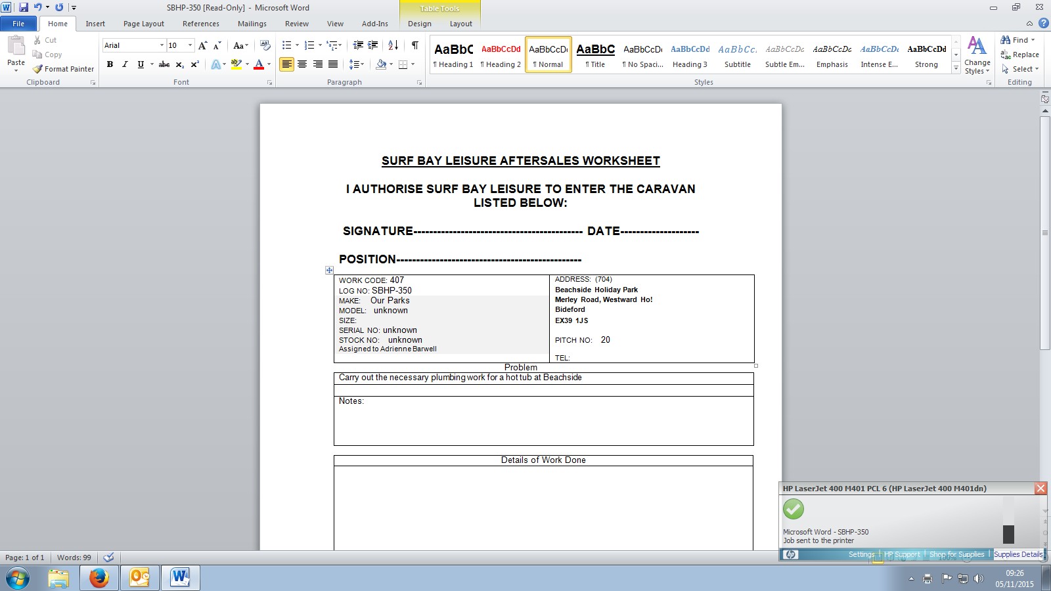Apply the Heading 1 style
Viewport: 1051px width, 591px height.
point(453,55)
